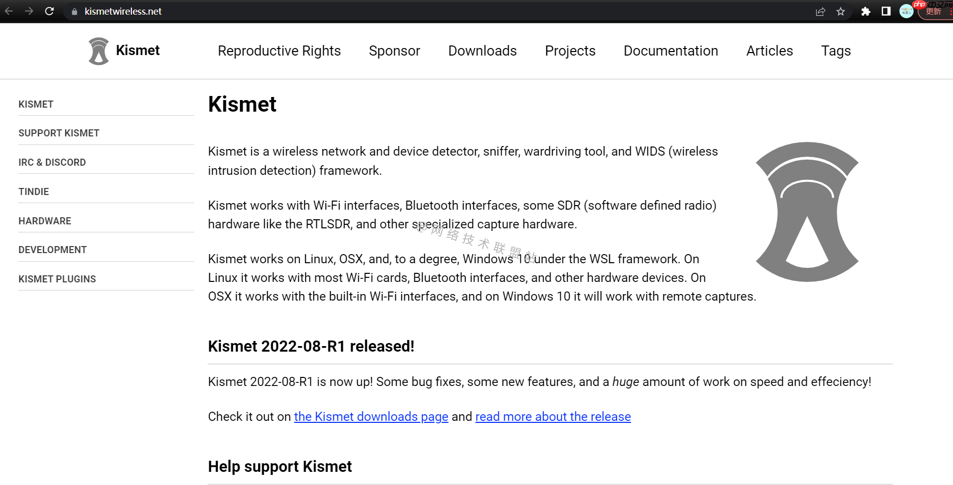Screen dimensions: 953x485
Task: Click the Sponsor navigation item
Action: pos(394,51)
